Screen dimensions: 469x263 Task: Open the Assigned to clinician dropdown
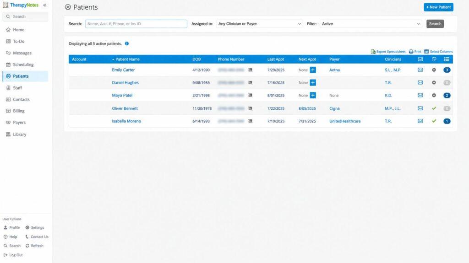259,24
